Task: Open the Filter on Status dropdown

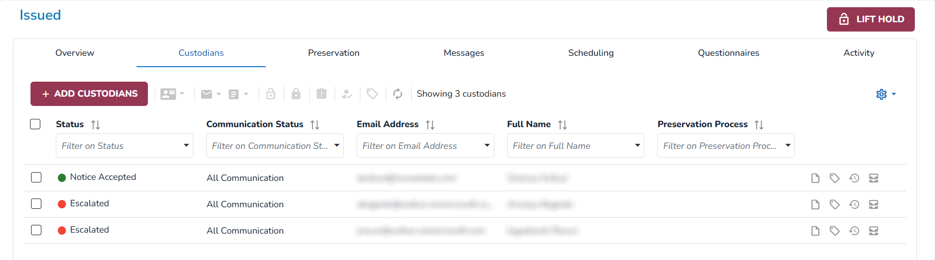Action: (x=124, y=146)
